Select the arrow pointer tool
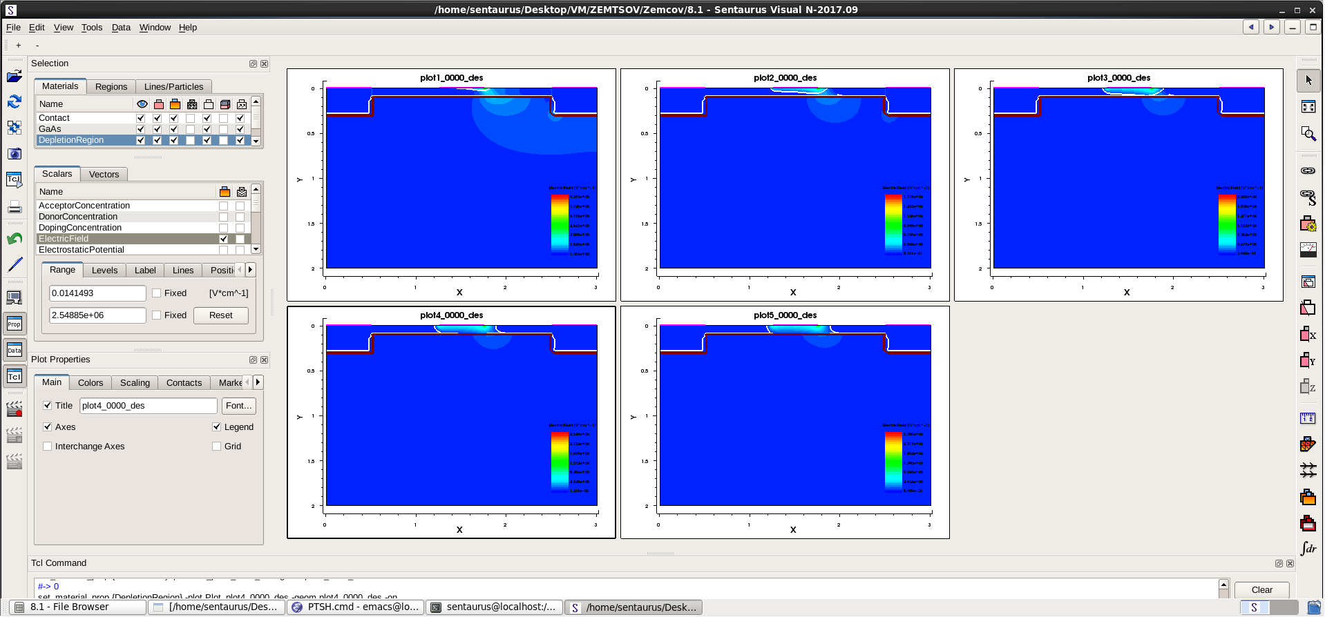This screenshot has width=1325, height=617. click(1308, 80)
